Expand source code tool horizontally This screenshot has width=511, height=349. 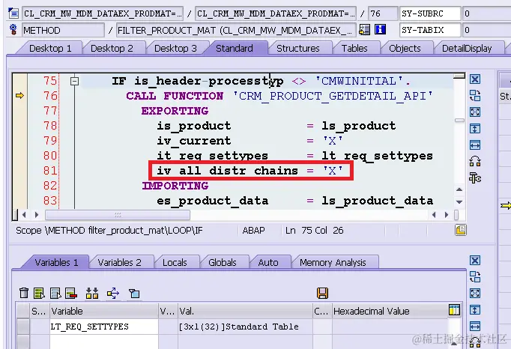[x=475, y=145]
